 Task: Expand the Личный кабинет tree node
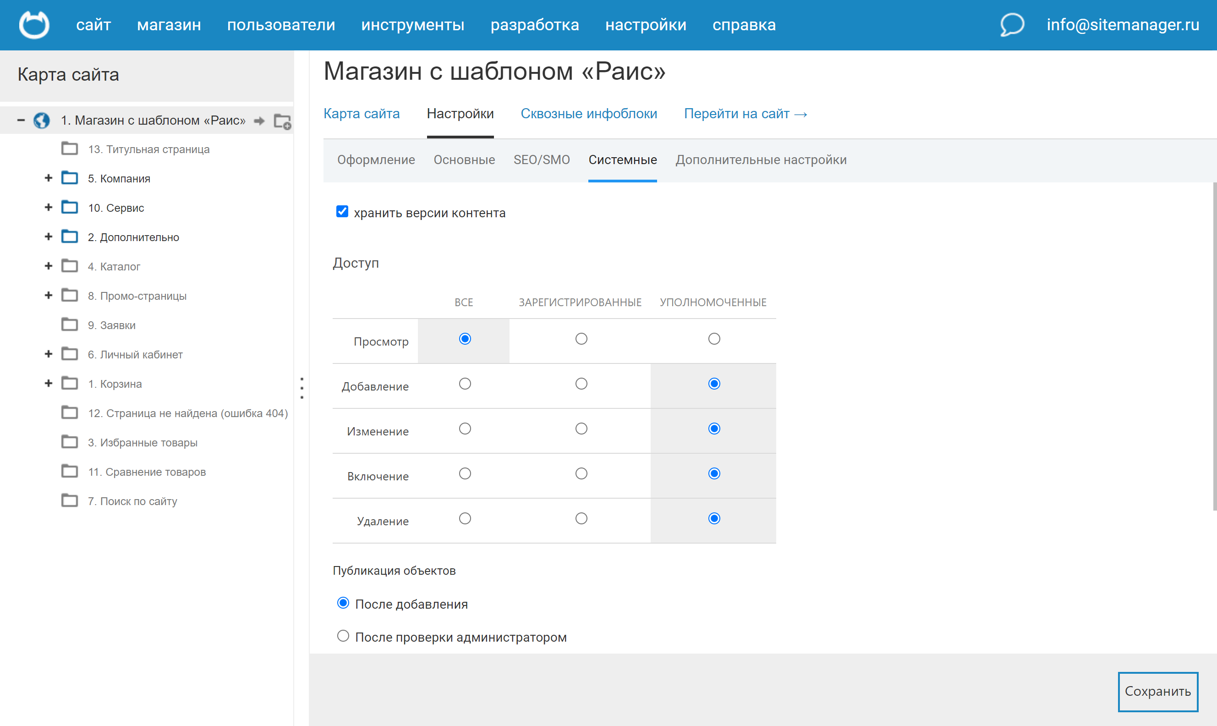49,354
